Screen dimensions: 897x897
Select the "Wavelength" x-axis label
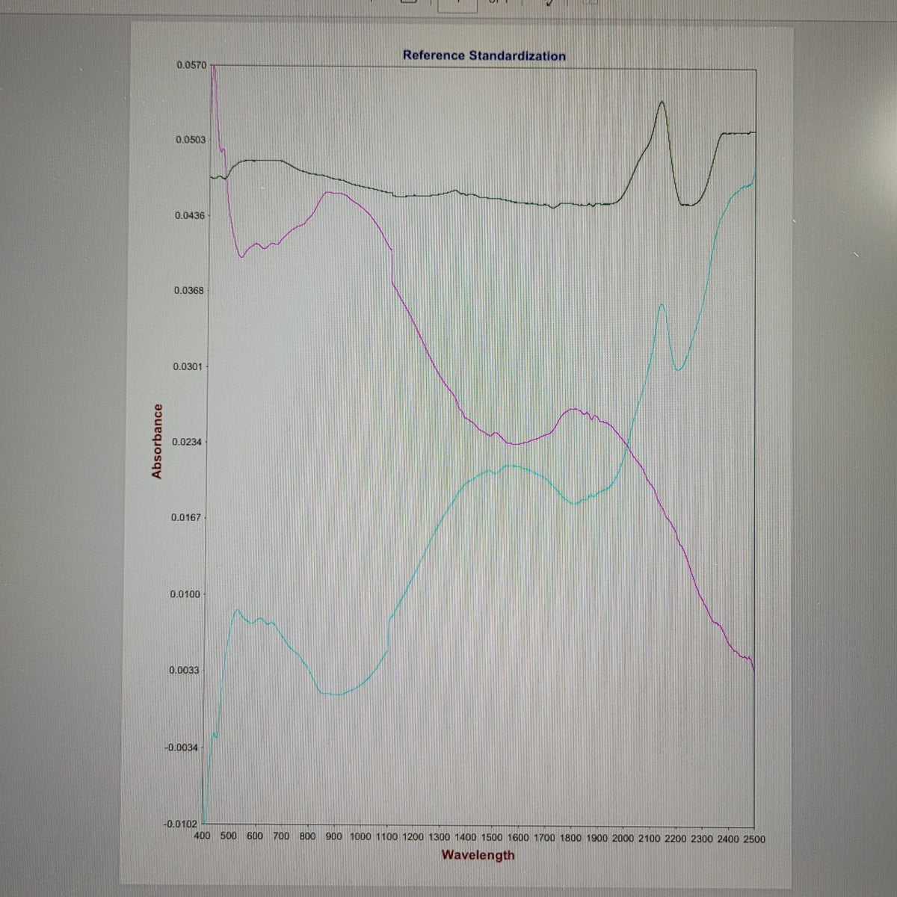478,854
